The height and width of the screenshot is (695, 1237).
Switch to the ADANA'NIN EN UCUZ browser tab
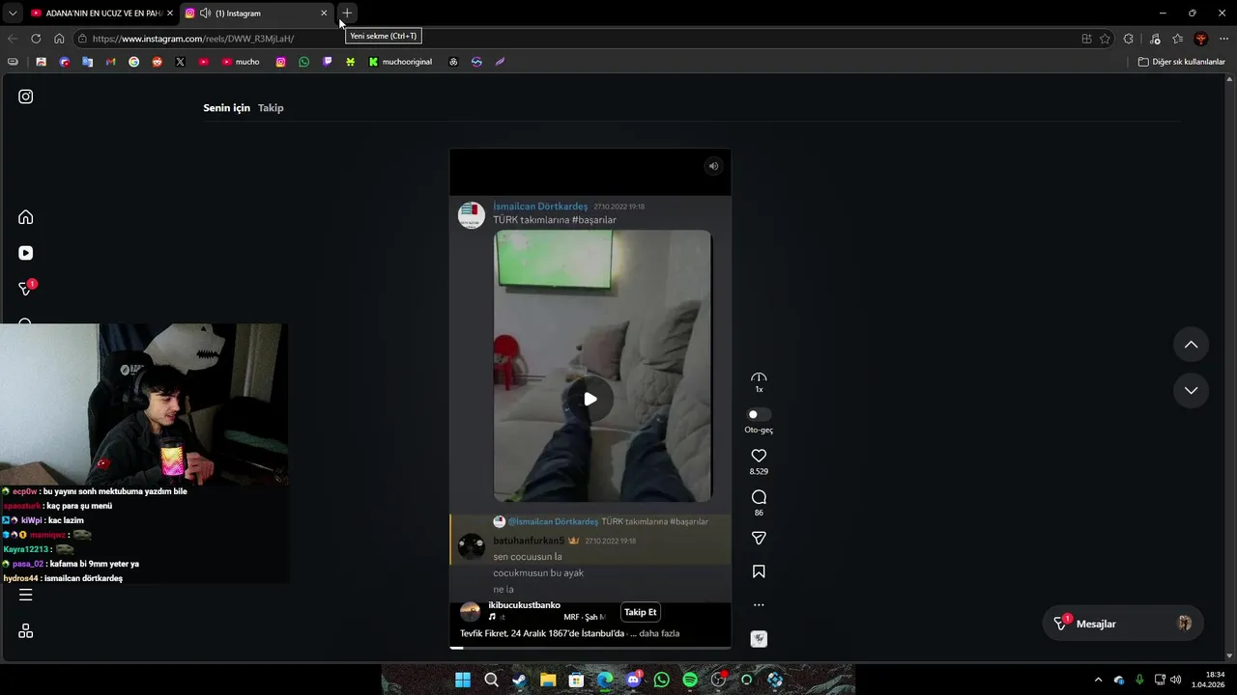101,14
